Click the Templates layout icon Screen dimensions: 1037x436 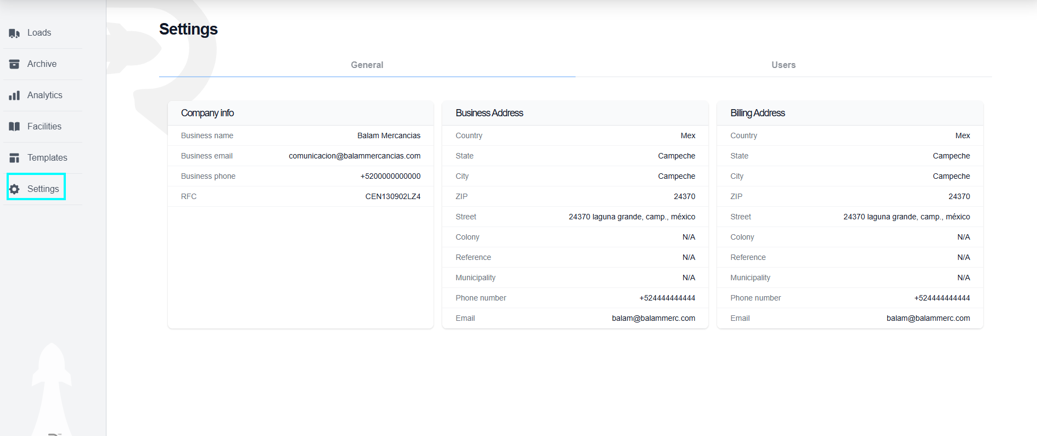[x=14, y=158]
